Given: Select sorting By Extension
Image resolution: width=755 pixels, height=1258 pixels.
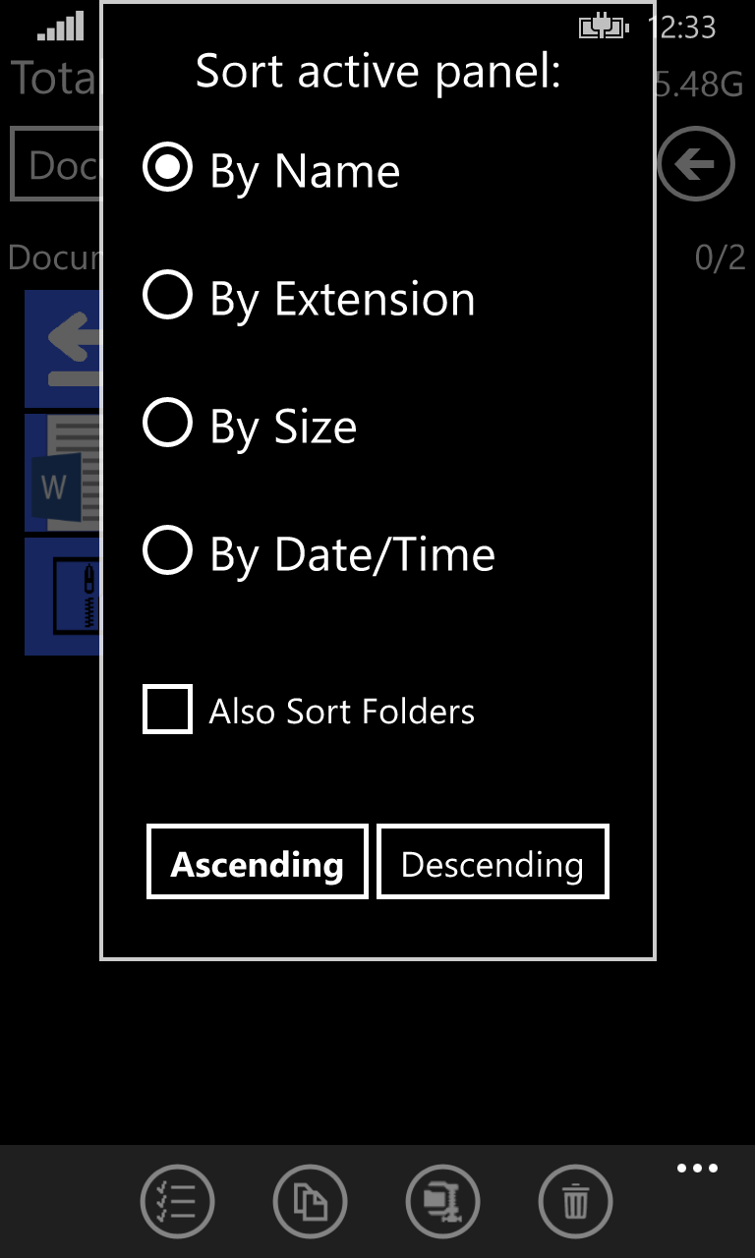Looking at the screenshot, I should (x=167, y=296).
